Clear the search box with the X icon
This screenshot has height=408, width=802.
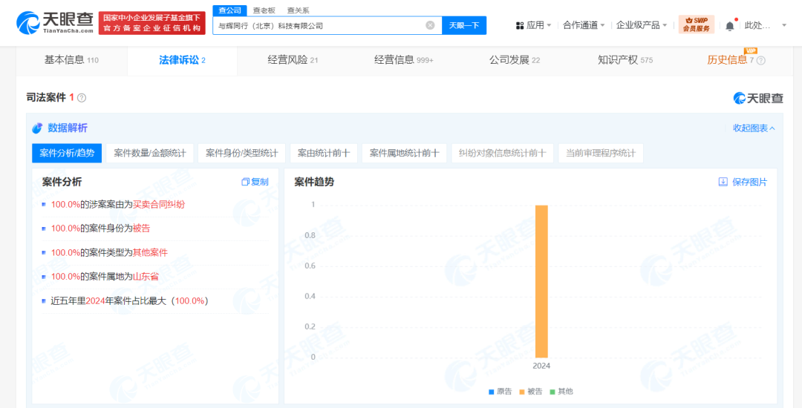[x=430, y=25]
